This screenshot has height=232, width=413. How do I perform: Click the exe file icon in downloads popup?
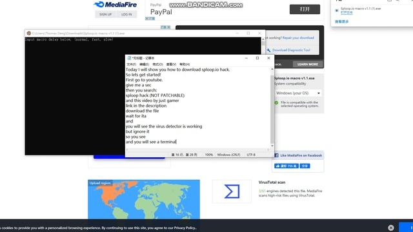[x=337, y=10]
